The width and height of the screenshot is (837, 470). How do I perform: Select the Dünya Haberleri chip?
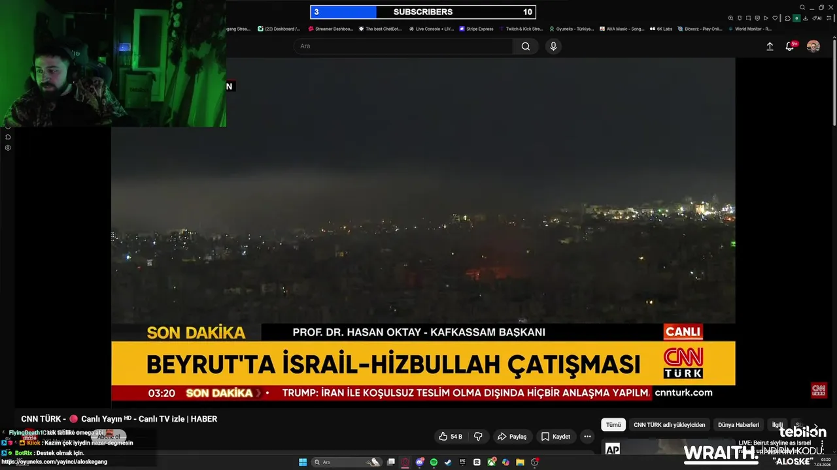(x=738, y=425)
